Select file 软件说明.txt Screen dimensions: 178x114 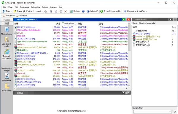(x=23, y=50)
